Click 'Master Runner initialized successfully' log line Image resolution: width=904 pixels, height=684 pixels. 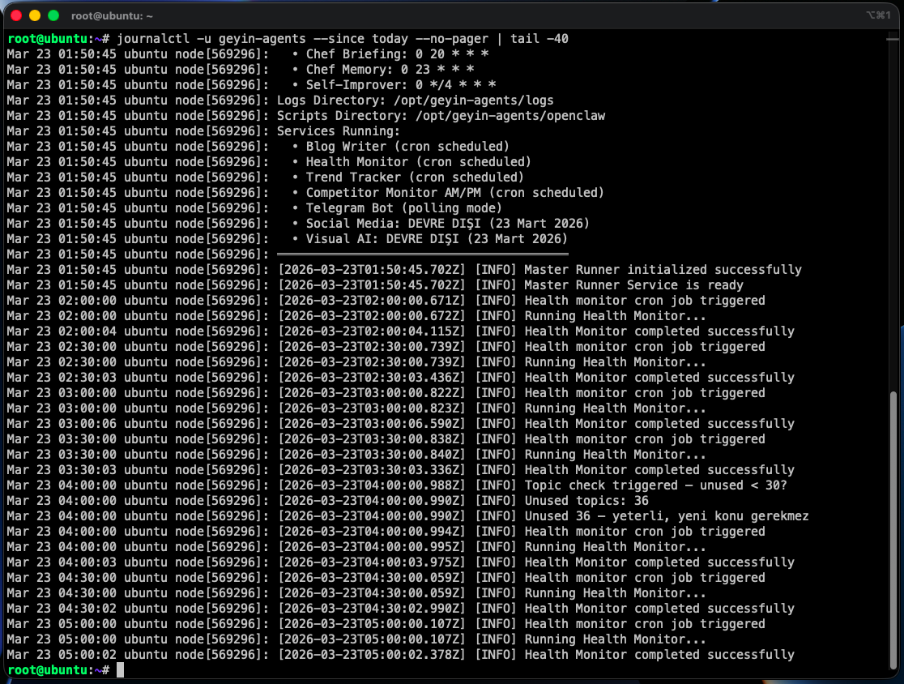[663, 269]
